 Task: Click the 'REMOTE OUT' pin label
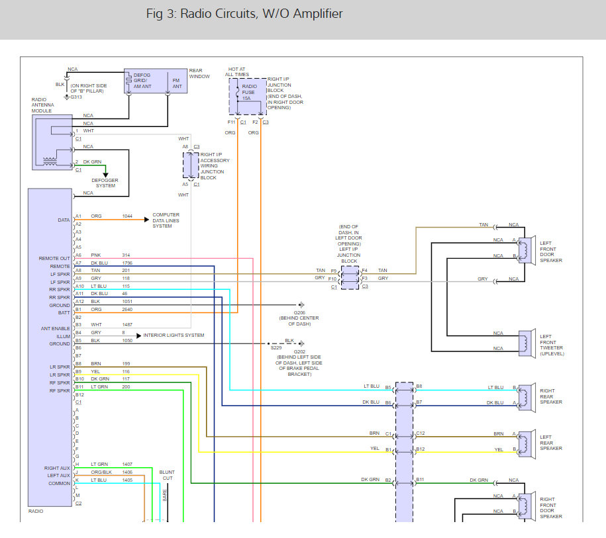coord(54,258)
